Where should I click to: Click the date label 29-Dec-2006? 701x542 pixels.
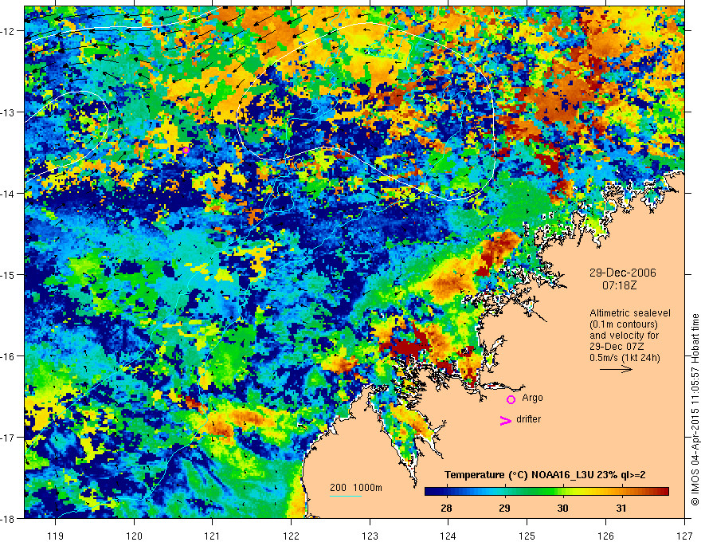622,273
